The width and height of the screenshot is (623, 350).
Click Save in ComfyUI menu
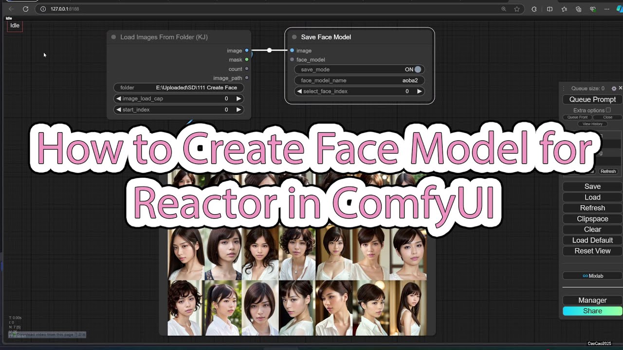tap(592, 187)
